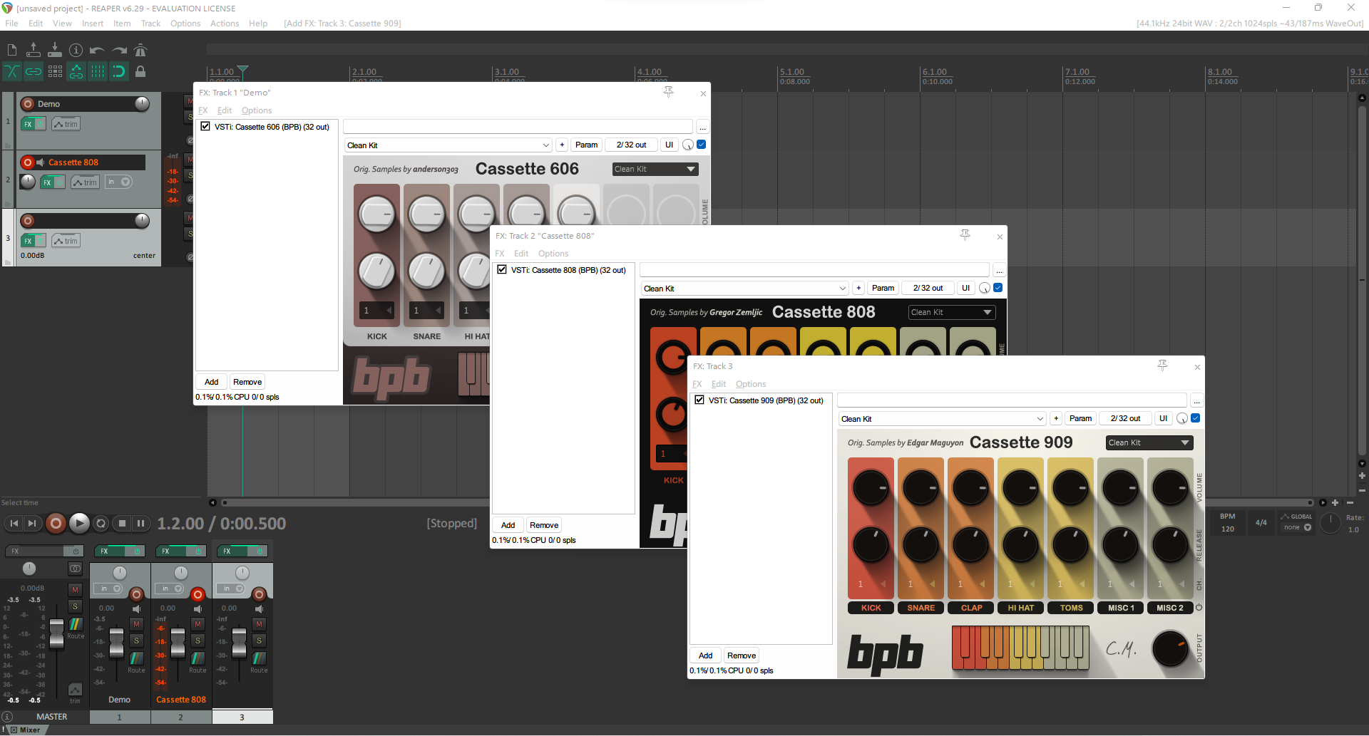Open the Options menu in main menu bar

coord(185,24)
